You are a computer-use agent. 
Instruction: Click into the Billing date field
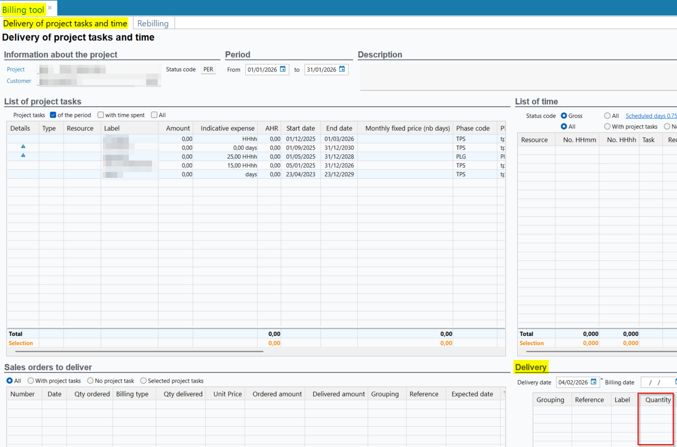tap(657, 383)
